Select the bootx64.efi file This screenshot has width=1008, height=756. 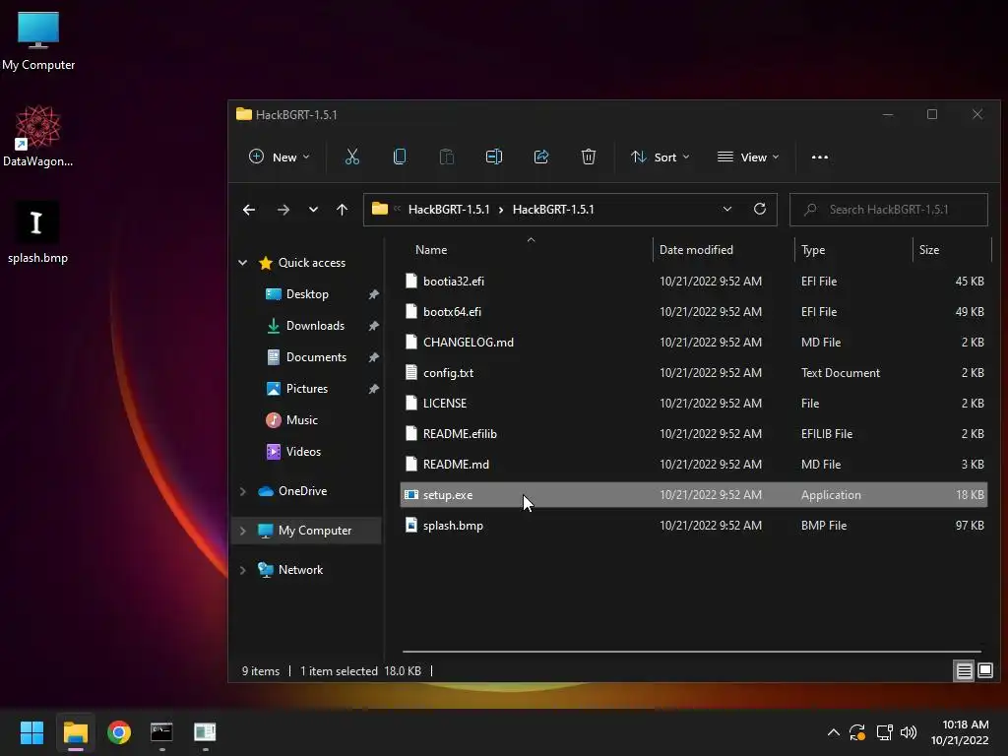click(x=694, y=312)
